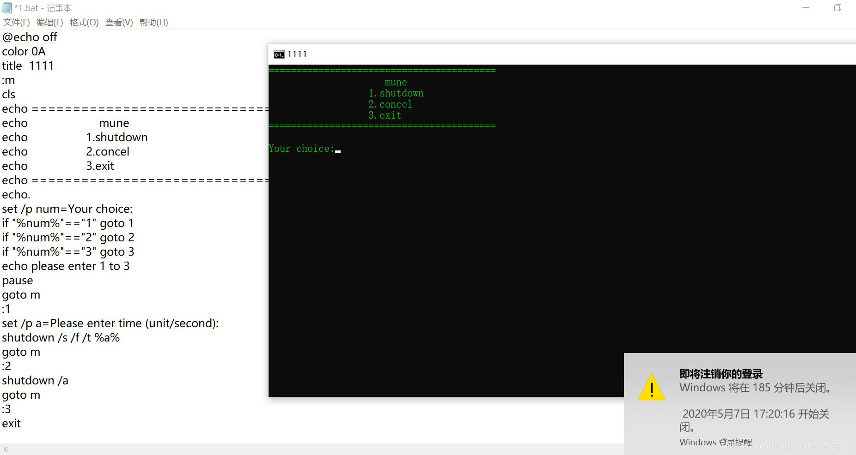Click the left arrow of horizontal scrollbar
The width and height of the screenshot is (856, 455).
(6, 449)
